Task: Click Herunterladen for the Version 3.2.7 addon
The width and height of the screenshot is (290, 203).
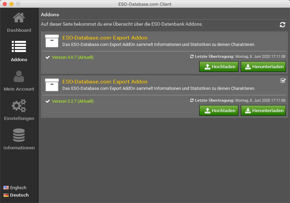Action: [x=263, y=110]
